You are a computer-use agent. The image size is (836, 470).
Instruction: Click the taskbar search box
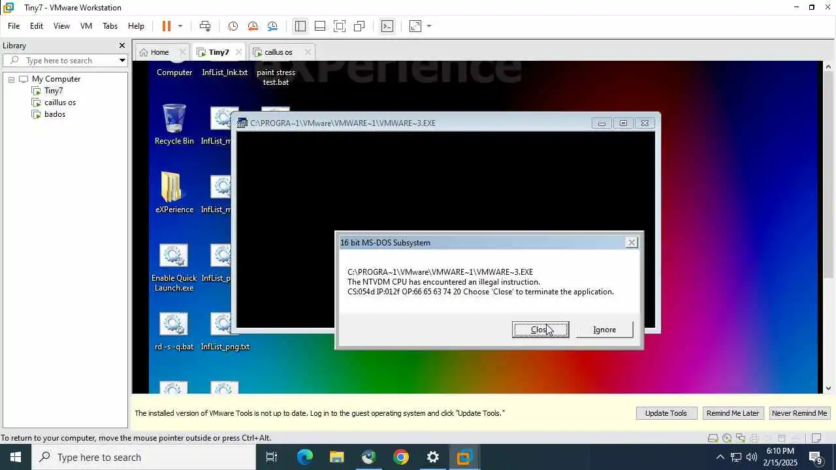pyautogui.click(x=144, y=457)
